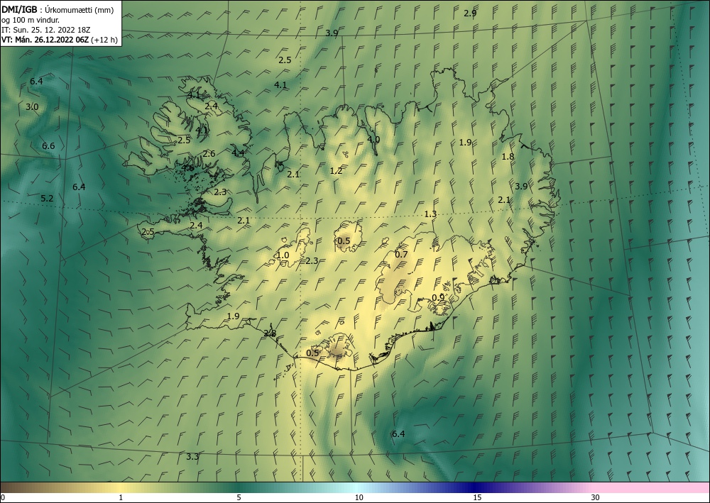710x503 pixels.
Task: Pick the pink end of the colour scale
Action: [652, 487]
